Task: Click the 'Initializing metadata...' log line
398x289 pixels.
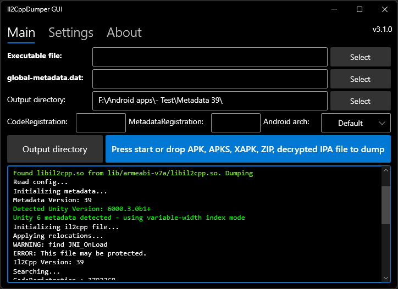Action: tap(60, 191)
